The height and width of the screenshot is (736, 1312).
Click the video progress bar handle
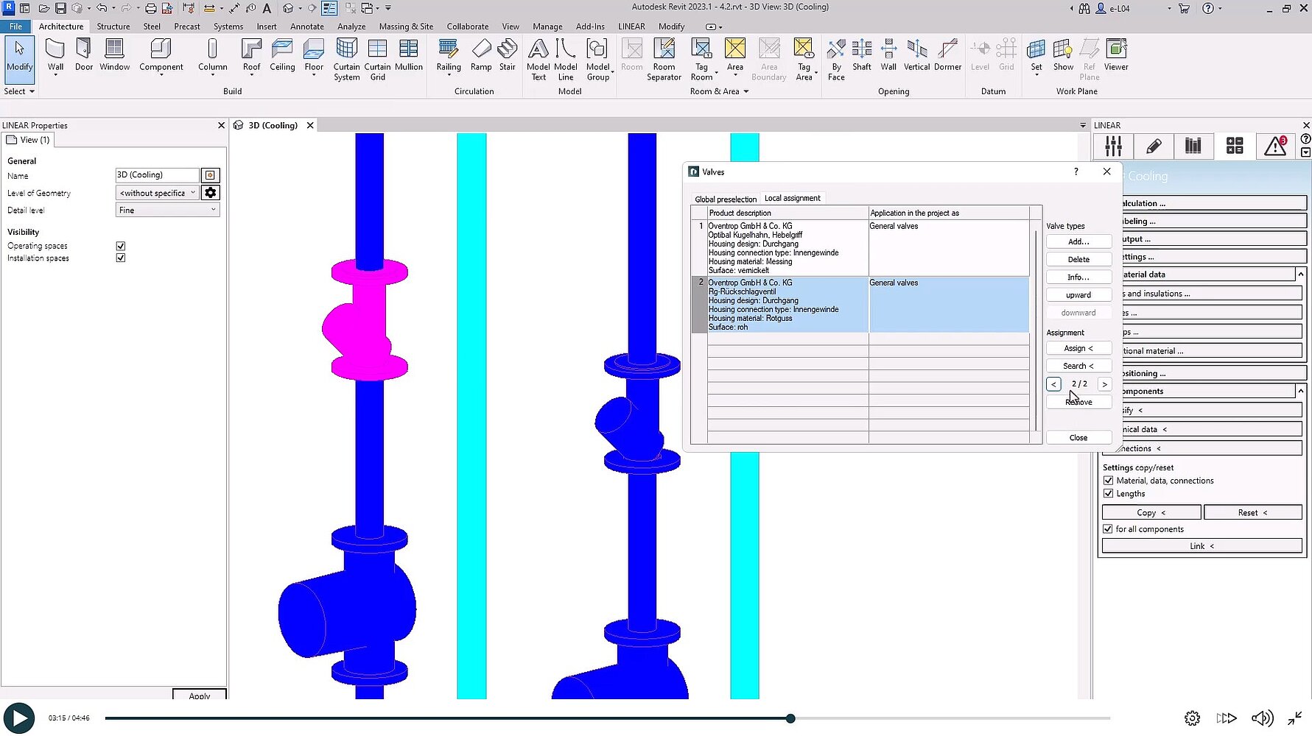tap(790, 718)
